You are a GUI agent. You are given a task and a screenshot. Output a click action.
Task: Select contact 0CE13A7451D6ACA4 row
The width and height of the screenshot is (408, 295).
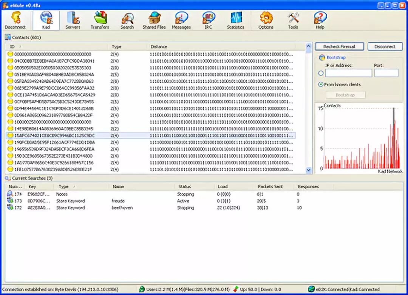click(x=150, y=95)
